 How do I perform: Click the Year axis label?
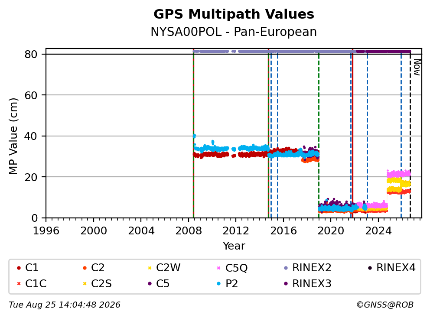coord(234,246)
